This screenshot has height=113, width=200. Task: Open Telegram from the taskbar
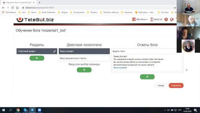32,110
